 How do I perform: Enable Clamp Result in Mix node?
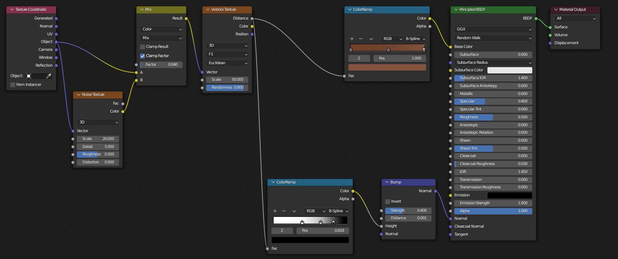[142, 47]
